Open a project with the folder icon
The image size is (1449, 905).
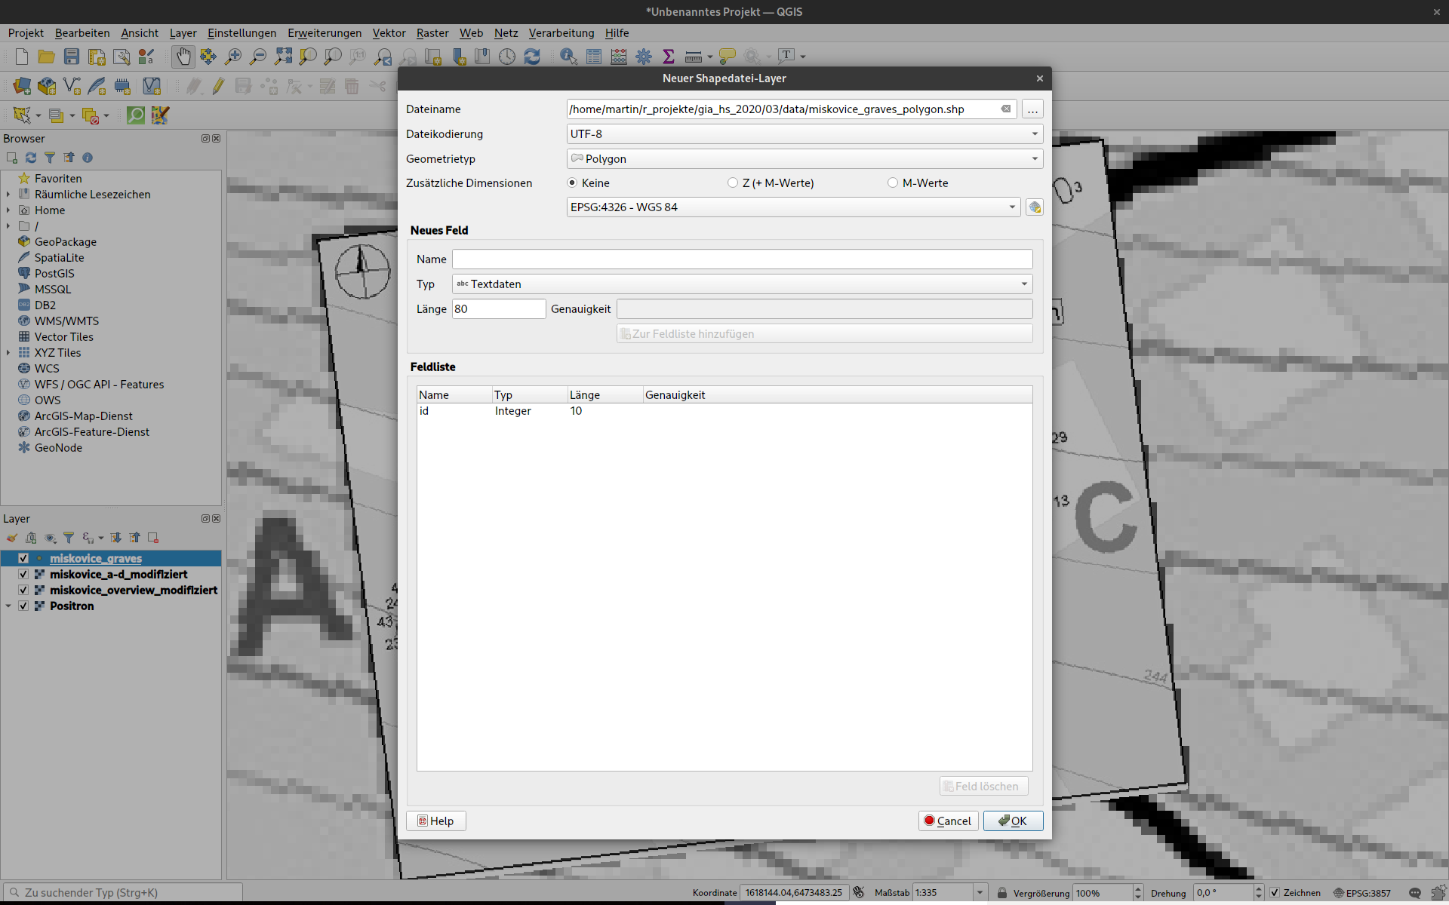point(47,57)
